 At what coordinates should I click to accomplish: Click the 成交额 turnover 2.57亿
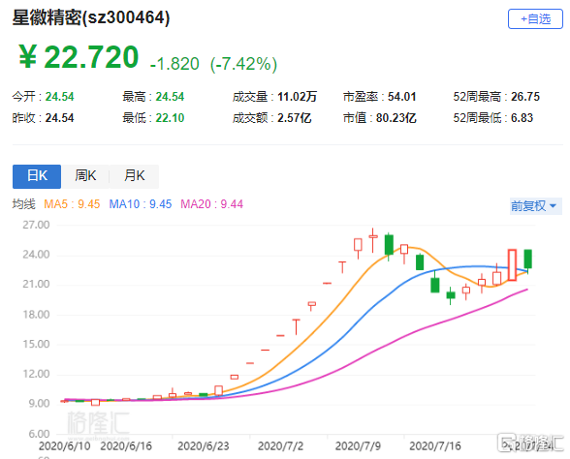coord(294,118)
